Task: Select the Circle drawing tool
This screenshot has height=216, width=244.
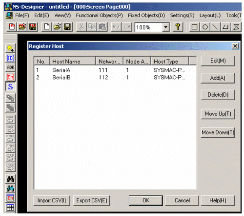Action: pos(205,27)
